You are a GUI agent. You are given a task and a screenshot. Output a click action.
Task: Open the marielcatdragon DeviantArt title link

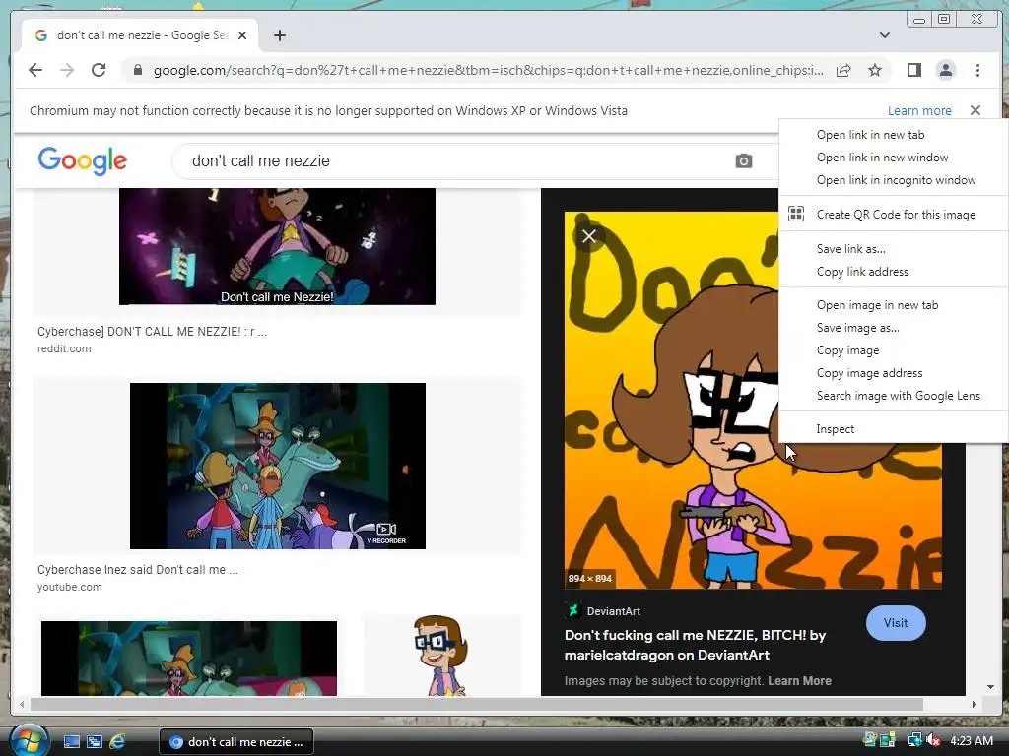695,645
